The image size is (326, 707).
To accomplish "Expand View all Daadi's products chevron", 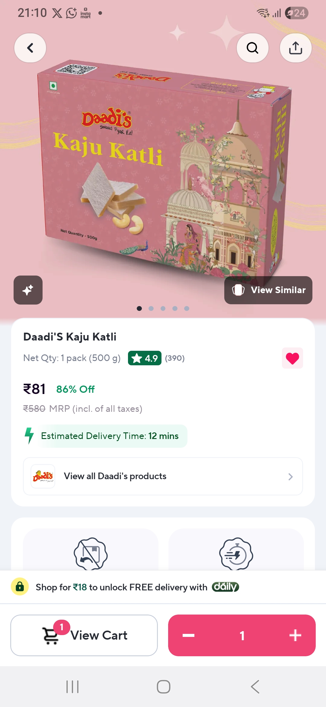I will click(x=290, y=477).
